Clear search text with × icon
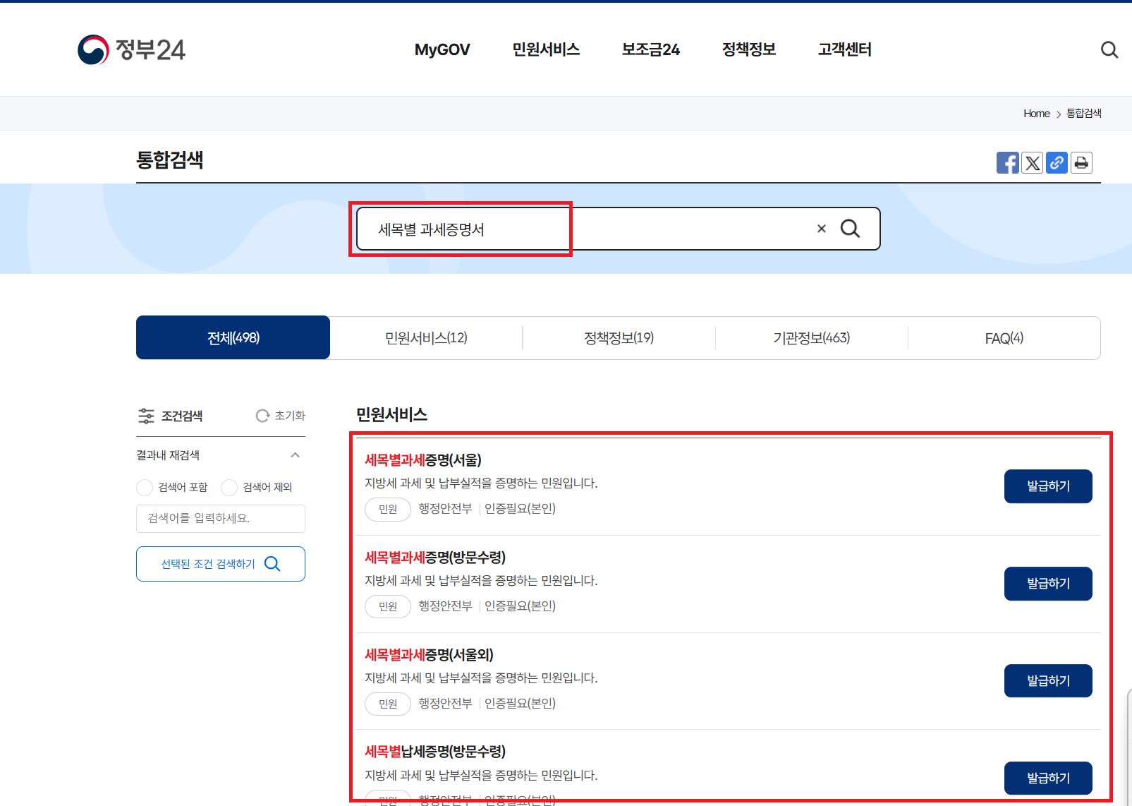Screen dimensions: 1132x806 click(x=821, y=229)
